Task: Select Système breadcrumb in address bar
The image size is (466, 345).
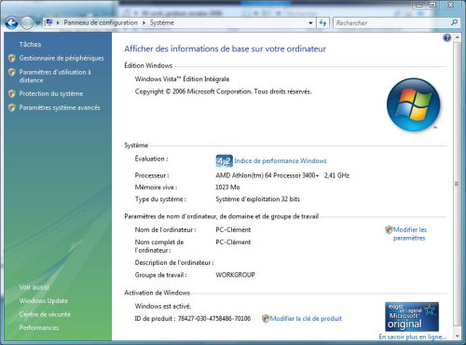Action: pos(162,22)
